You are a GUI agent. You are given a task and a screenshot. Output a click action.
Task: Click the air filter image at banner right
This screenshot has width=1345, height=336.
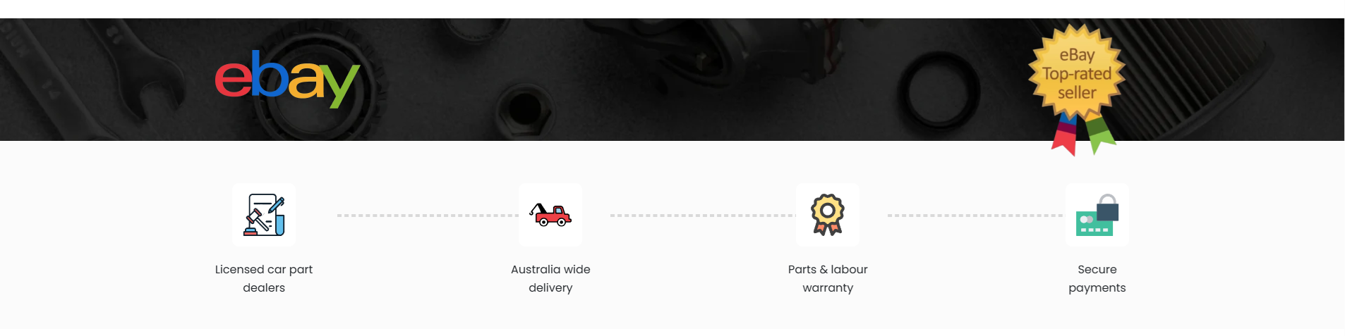click(x=1235, y=79)
